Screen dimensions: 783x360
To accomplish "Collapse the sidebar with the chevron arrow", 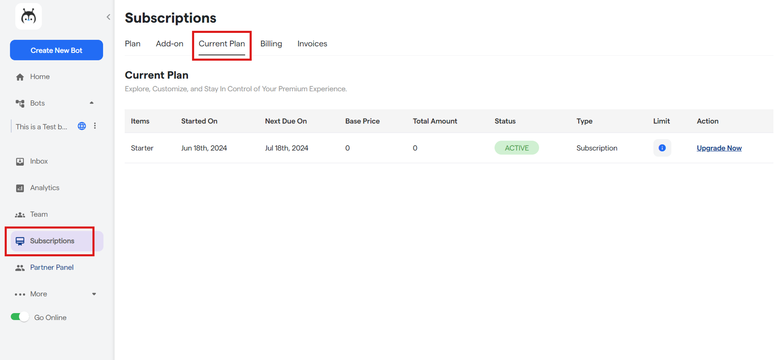I will [108, 17].
